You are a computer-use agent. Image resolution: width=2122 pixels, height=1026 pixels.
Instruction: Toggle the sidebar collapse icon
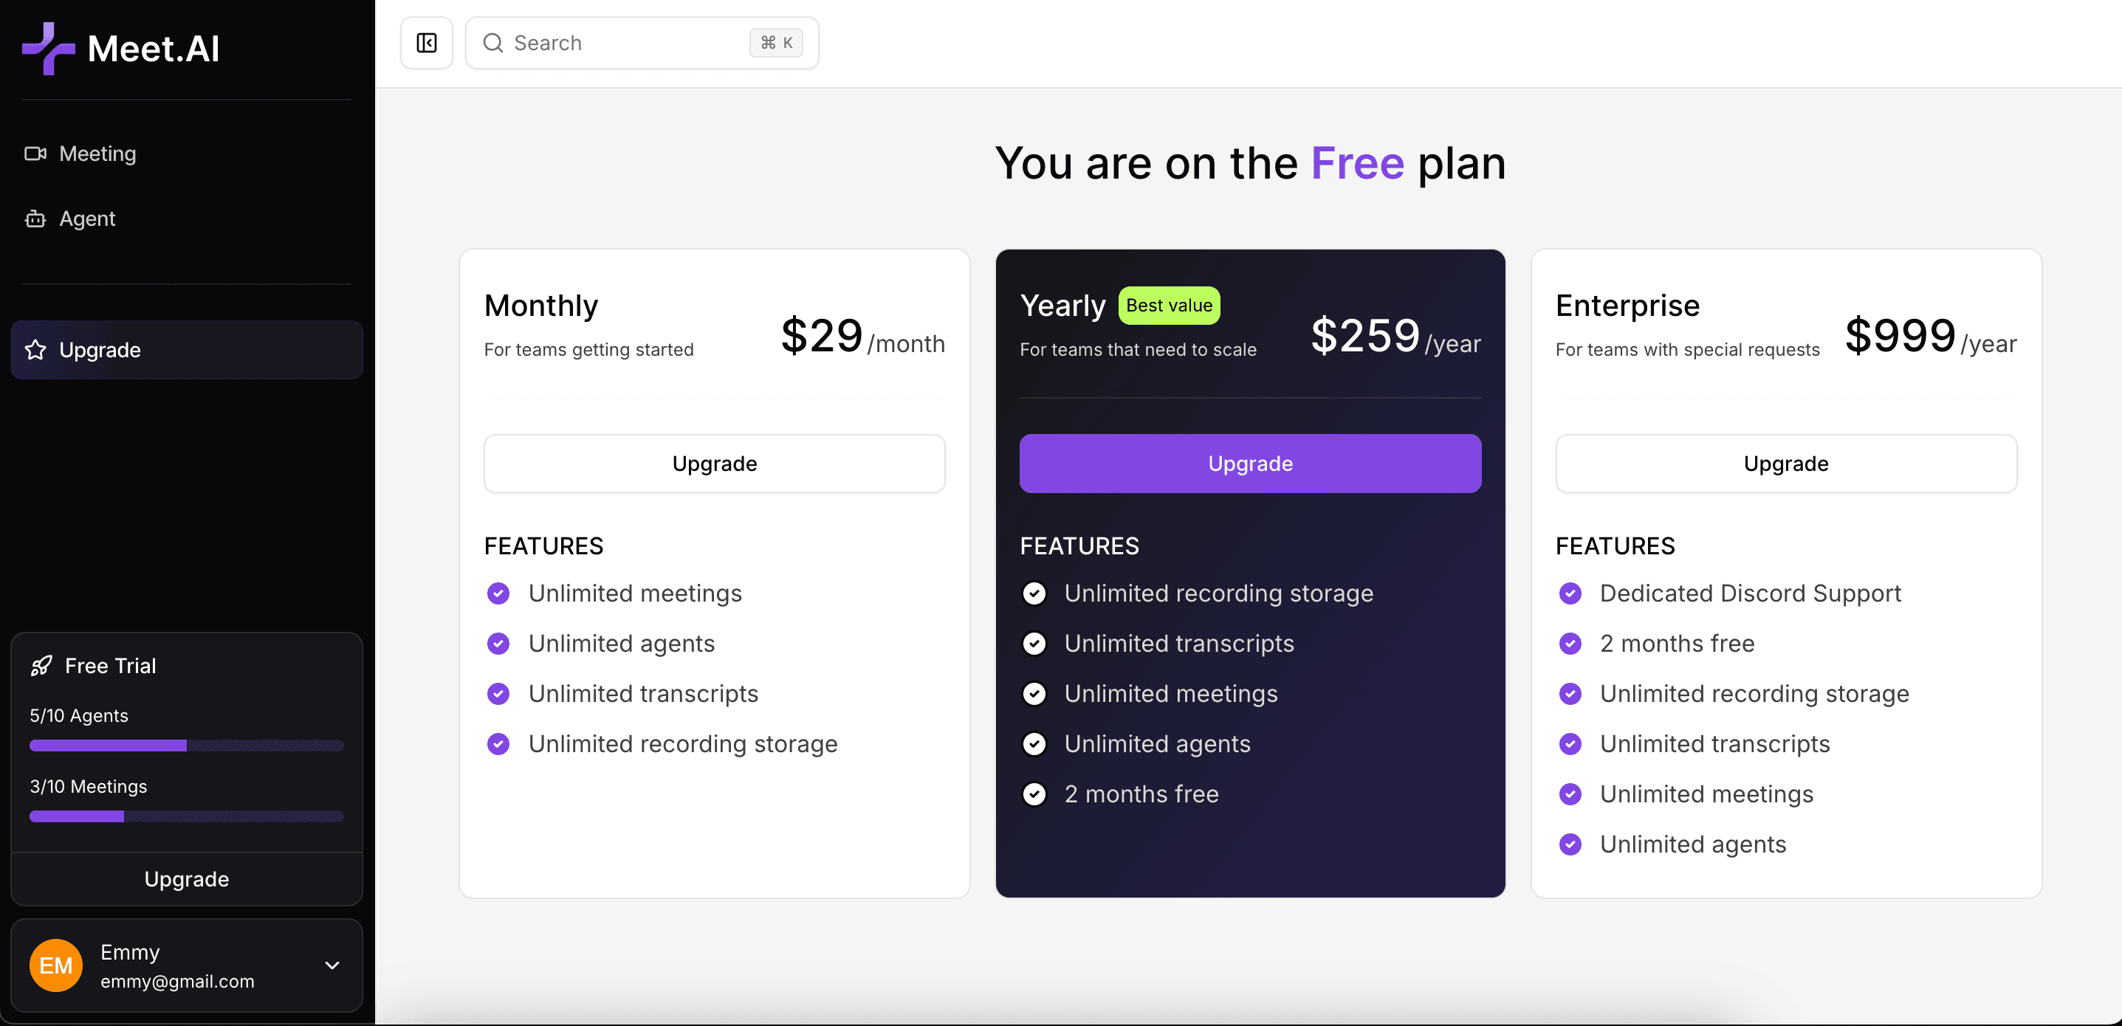[x=427, y=43]
